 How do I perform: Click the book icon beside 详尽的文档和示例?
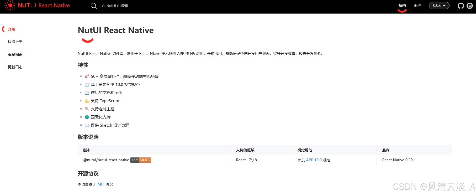coord(87,93)
